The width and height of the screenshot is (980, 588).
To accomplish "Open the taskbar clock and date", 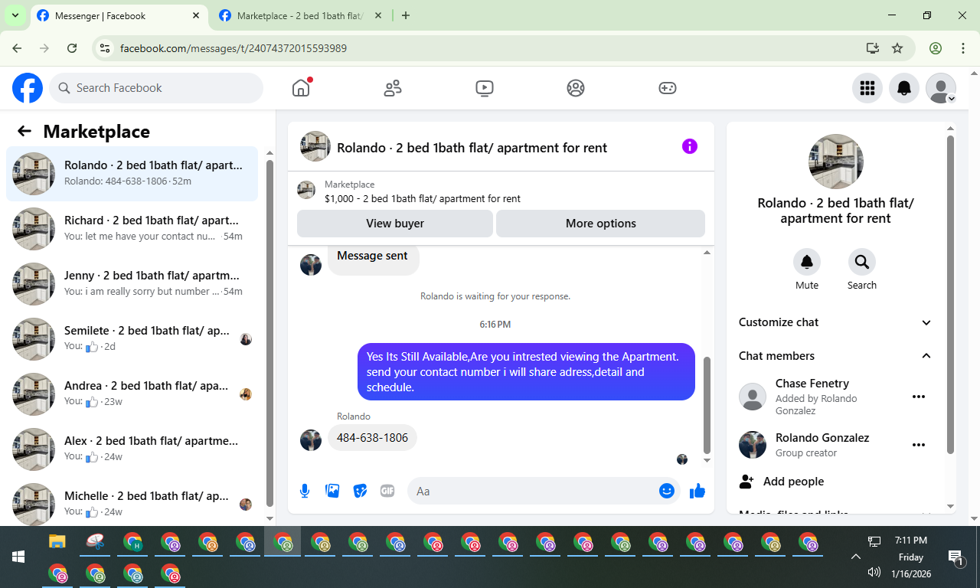I will click(x=911, y=557).
